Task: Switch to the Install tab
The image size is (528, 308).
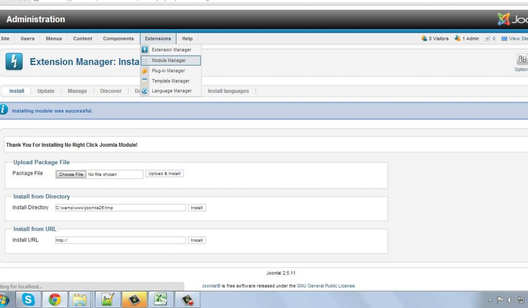Action: tap(17, 91)
